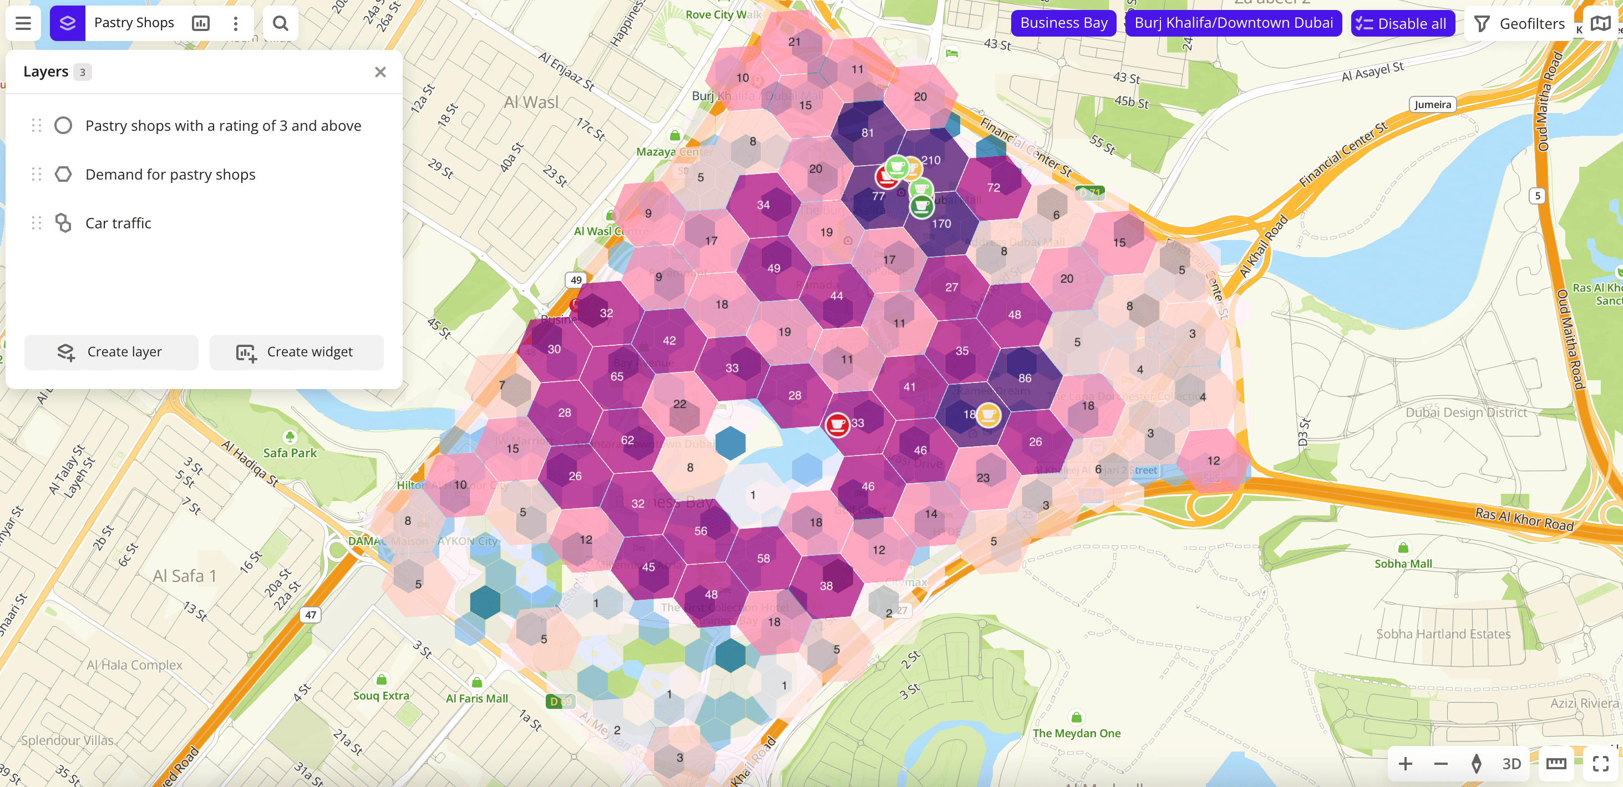This screenshot has height=787, width=1623.
Task: Click the Sobha Mall map label
Action: [1403, 564]
